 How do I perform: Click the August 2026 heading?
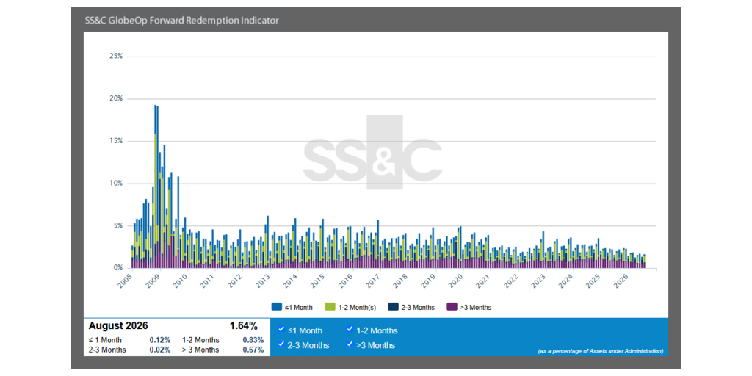coord(118,326)
